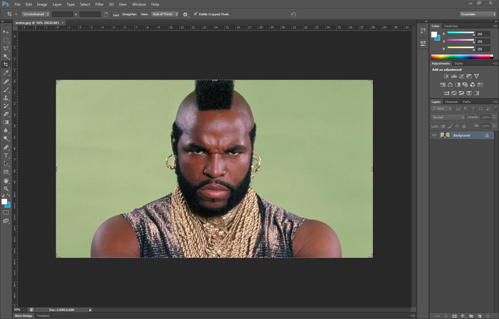The height and width of the screenshot is (319, 499).
Task: Select the Horizontal Type tool
Action: [x=6, y=155]
